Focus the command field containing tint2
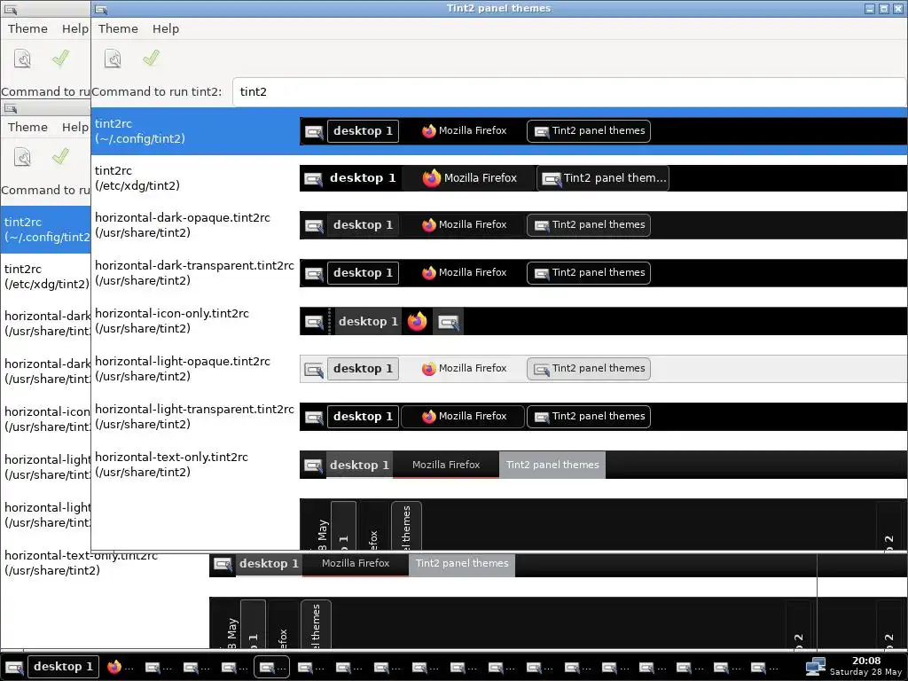 pos(569,91)
